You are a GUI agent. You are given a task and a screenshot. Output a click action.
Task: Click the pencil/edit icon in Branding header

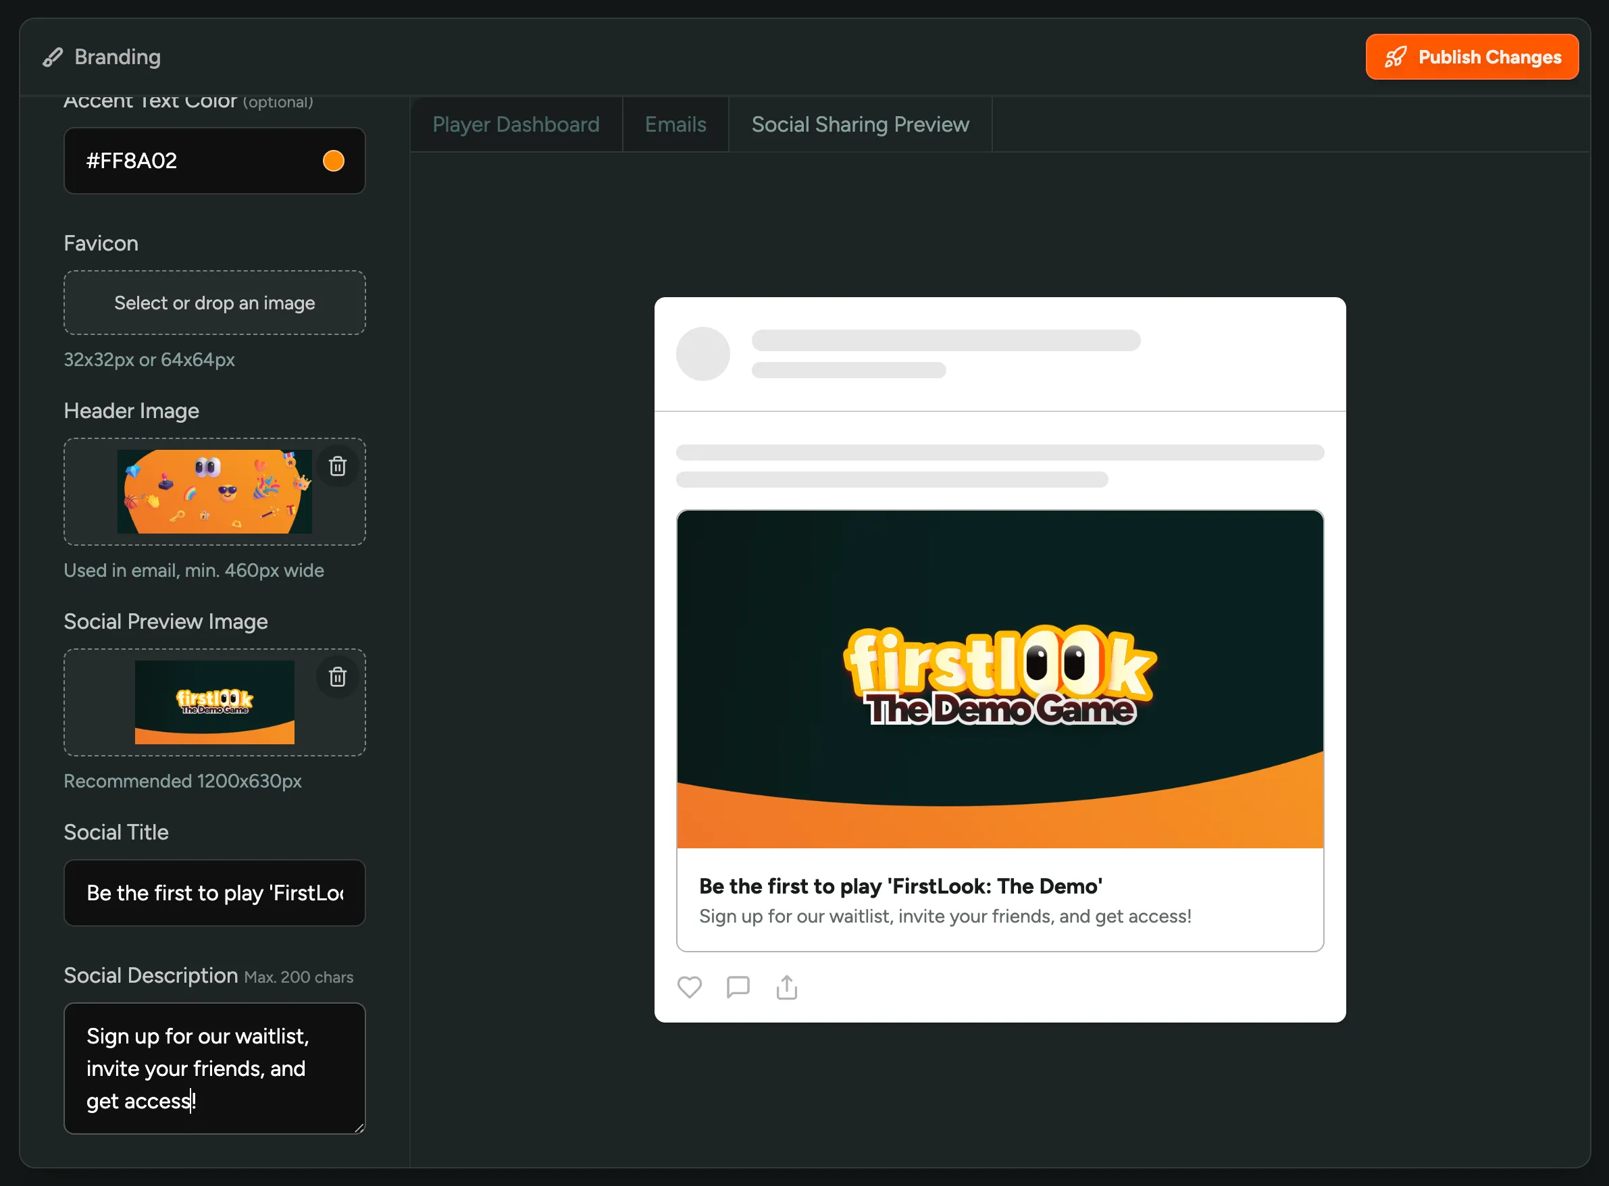click(x=53, y=56)
